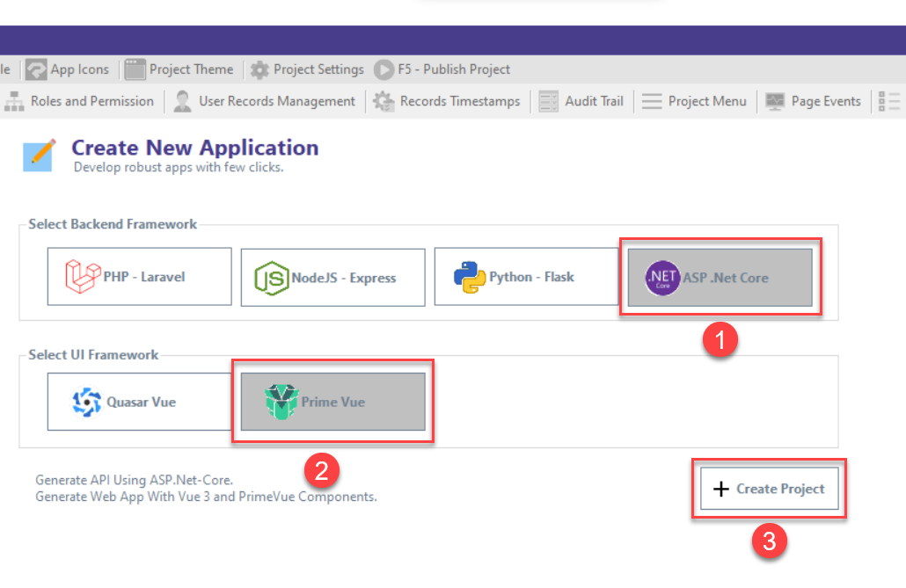The width and height of the screenshot is (906, 588).
Task: Click the Quasar logo icon
Action: click(87, 402)
